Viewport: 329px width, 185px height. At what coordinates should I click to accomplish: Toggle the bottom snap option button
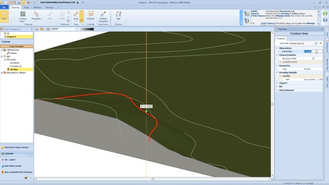(82, 21)
